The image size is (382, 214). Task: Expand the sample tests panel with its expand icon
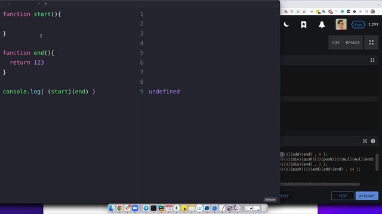click(365, 141)
